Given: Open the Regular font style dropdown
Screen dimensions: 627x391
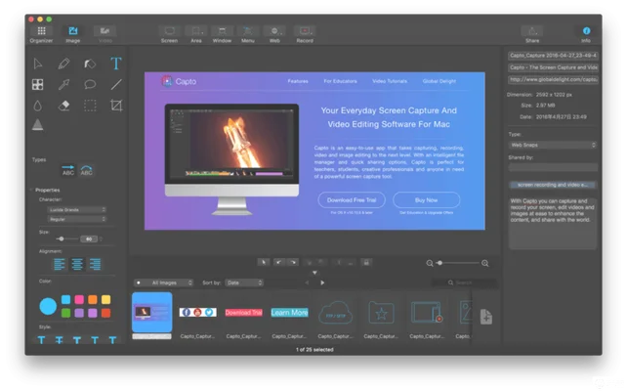Looking at the screenshot, I should point(77,219).
